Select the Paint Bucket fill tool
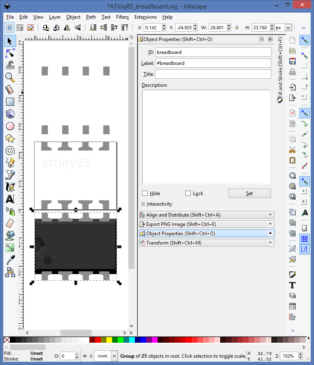The width and height of the screenshot is (314, 365). (10, 236)
